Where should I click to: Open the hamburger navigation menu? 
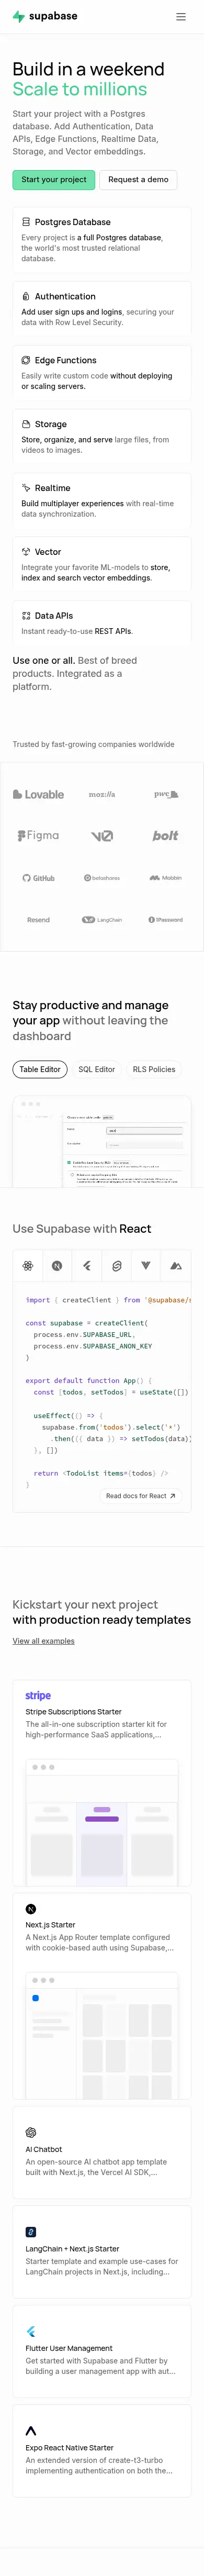(x=181, y=17)
